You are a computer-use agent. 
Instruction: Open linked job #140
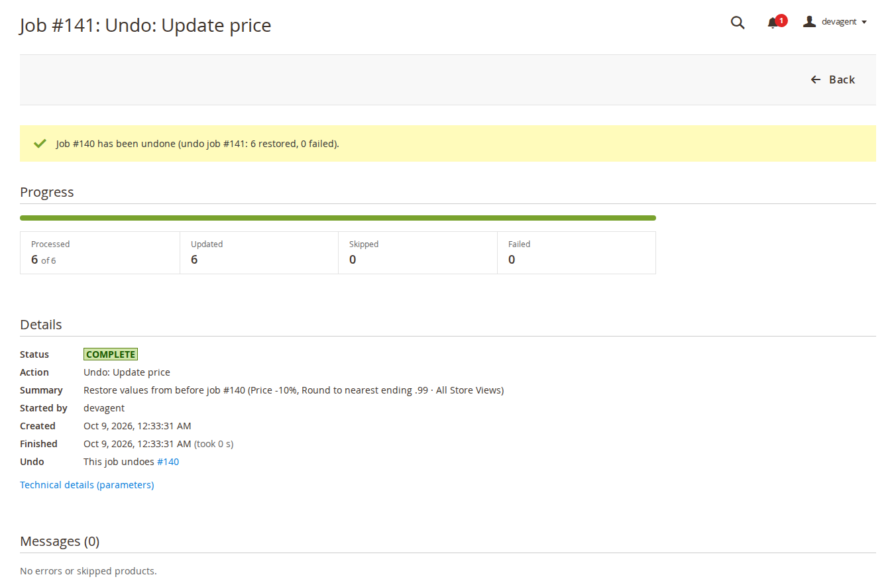point(168,462)
